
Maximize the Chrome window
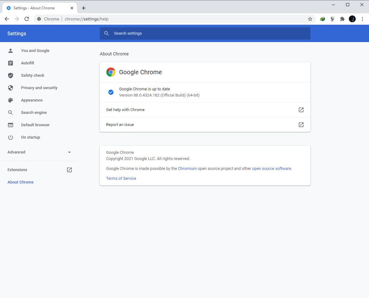click(x=347, y=5)
